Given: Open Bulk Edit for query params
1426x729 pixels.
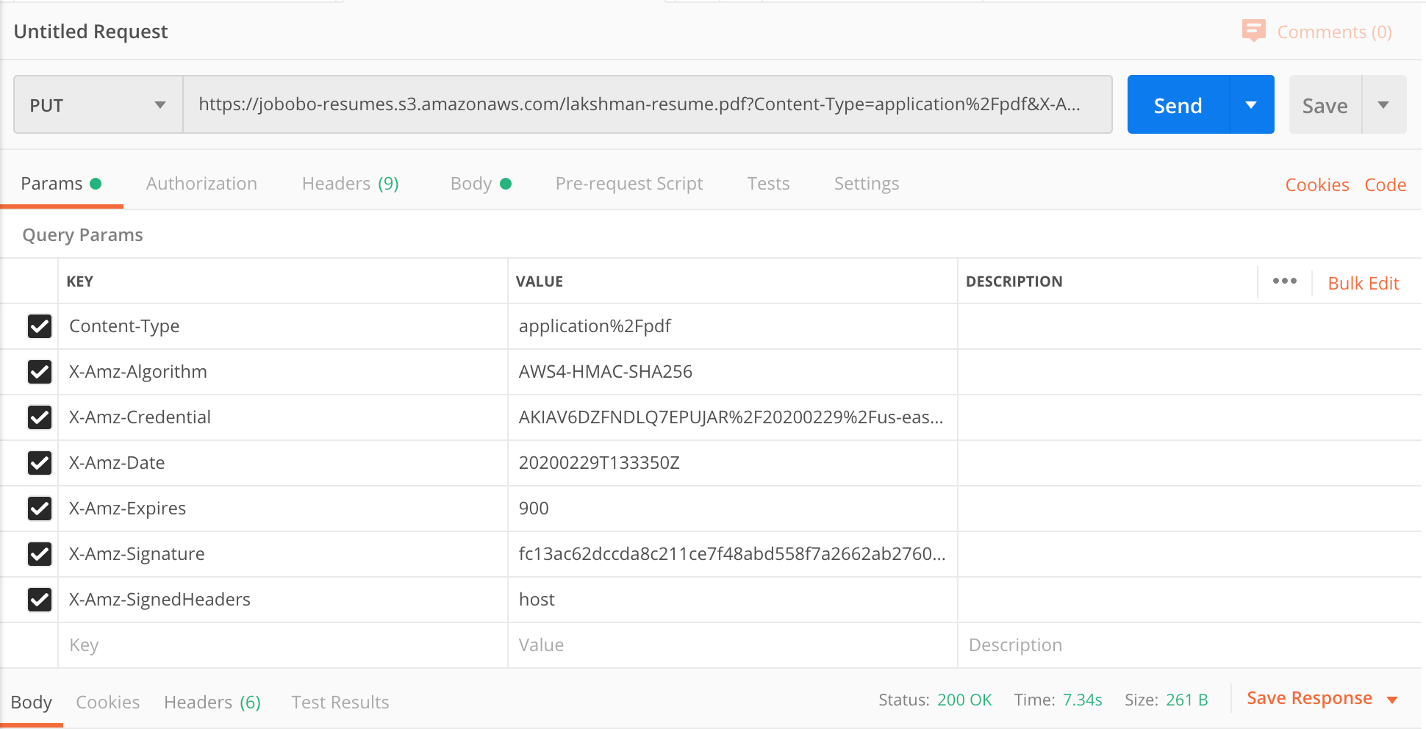Looking at the screenshot, I should 1363,282.
